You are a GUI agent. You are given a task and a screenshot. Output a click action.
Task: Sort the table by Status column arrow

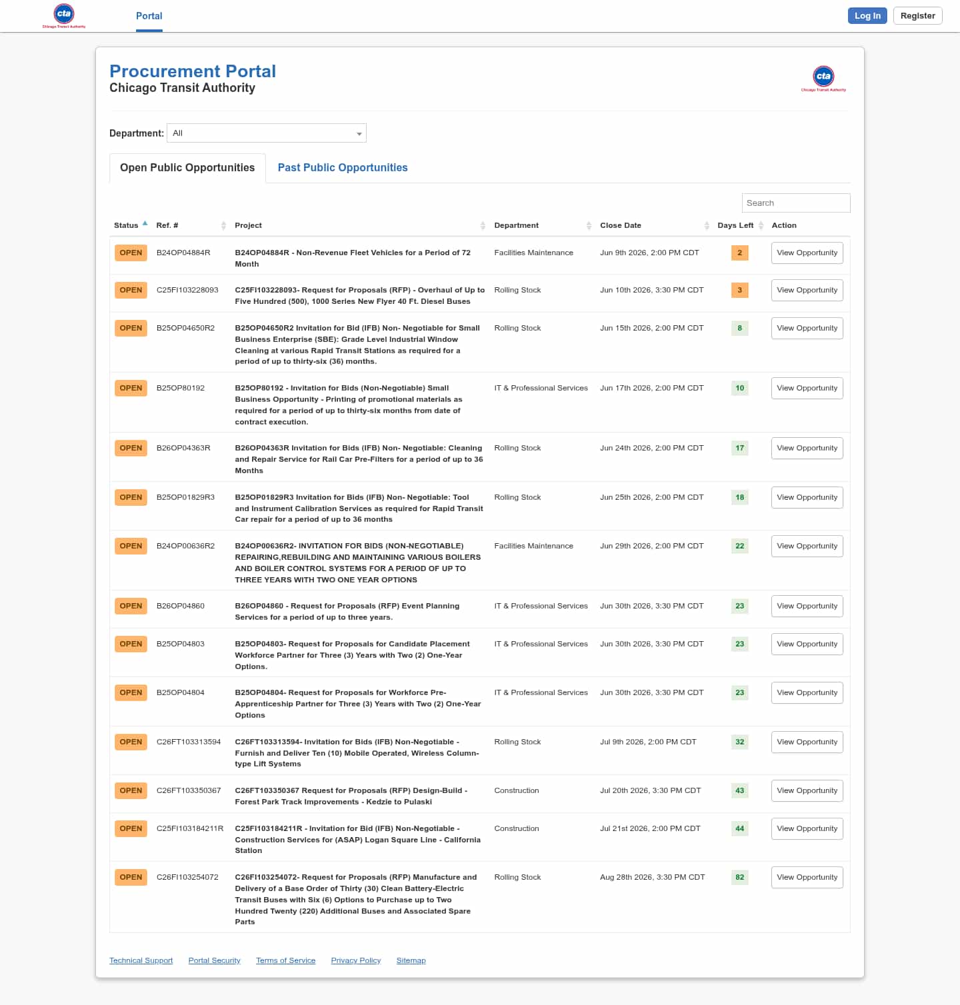click(x=145, y=224)
